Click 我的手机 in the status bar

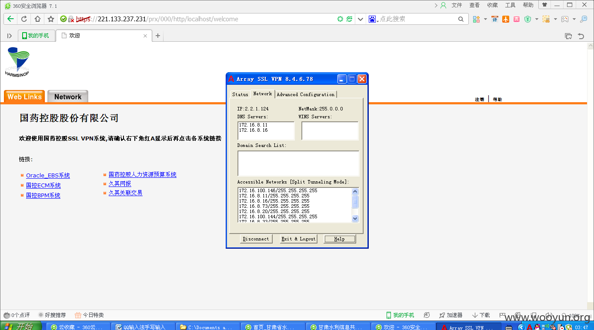pos(400,315)
